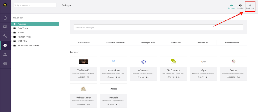Select the Backoffice extensions category
The height and width of the screenshot is (112, 258).
[x=116, y=43]
